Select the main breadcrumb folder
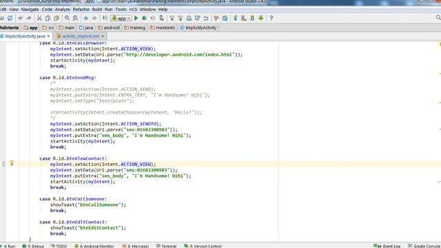 point(67,28)
